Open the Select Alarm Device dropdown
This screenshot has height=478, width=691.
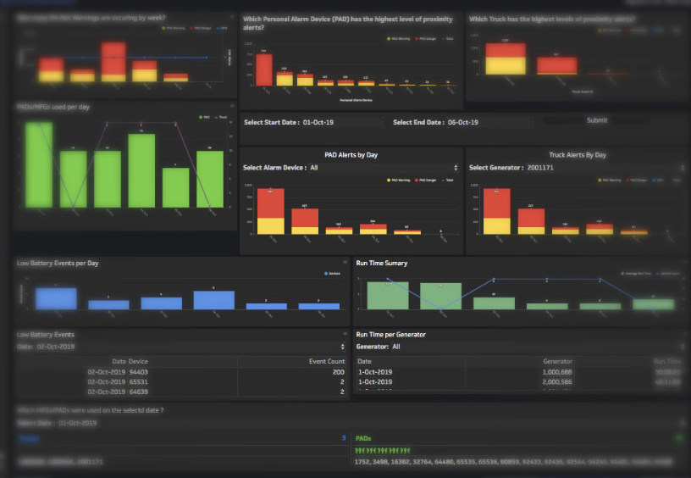(350, 168)
